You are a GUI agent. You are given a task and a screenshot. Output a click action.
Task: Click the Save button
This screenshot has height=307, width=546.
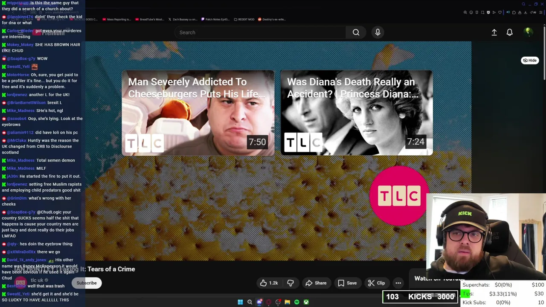point(347,283)
